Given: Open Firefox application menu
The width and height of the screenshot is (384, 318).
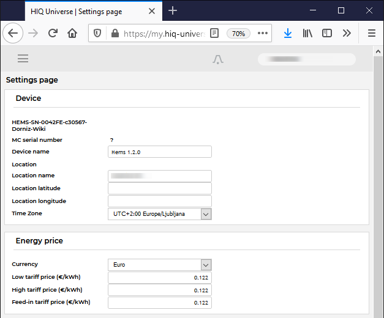Looking at the screenshot, I should tap(371, 34).
